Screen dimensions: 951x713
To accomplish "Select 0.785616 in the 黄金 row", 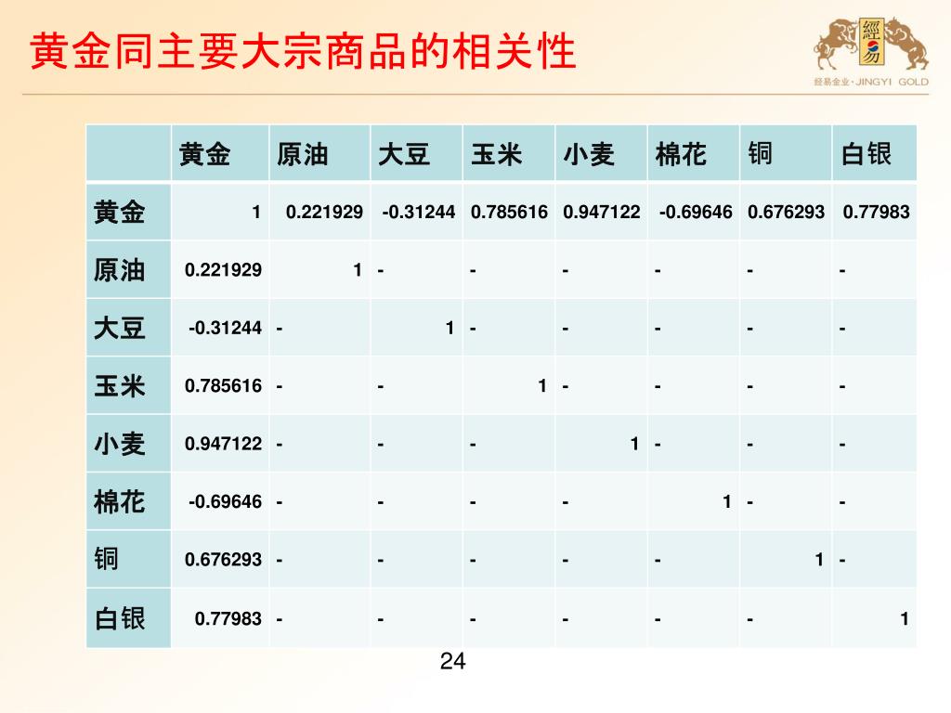I will [509, 213].
